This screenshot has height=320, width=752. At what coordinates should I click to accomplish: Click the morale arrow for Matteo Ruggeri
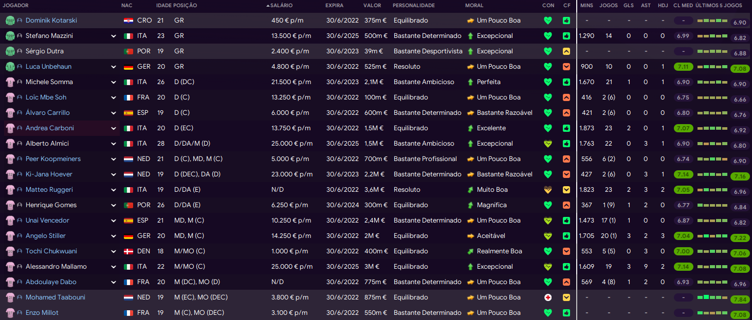click(470, 190)
